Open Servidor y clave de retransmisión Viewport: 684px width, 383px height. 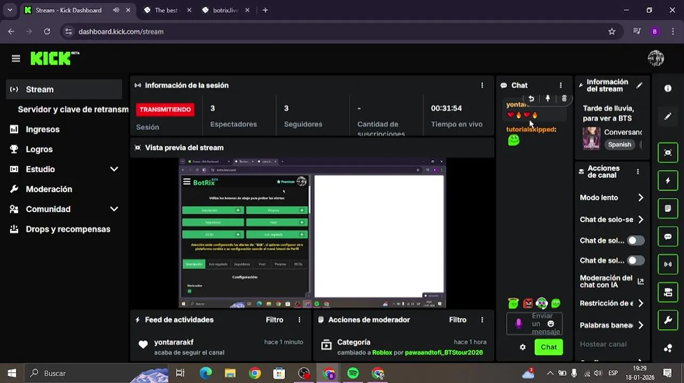click(73, 109)
